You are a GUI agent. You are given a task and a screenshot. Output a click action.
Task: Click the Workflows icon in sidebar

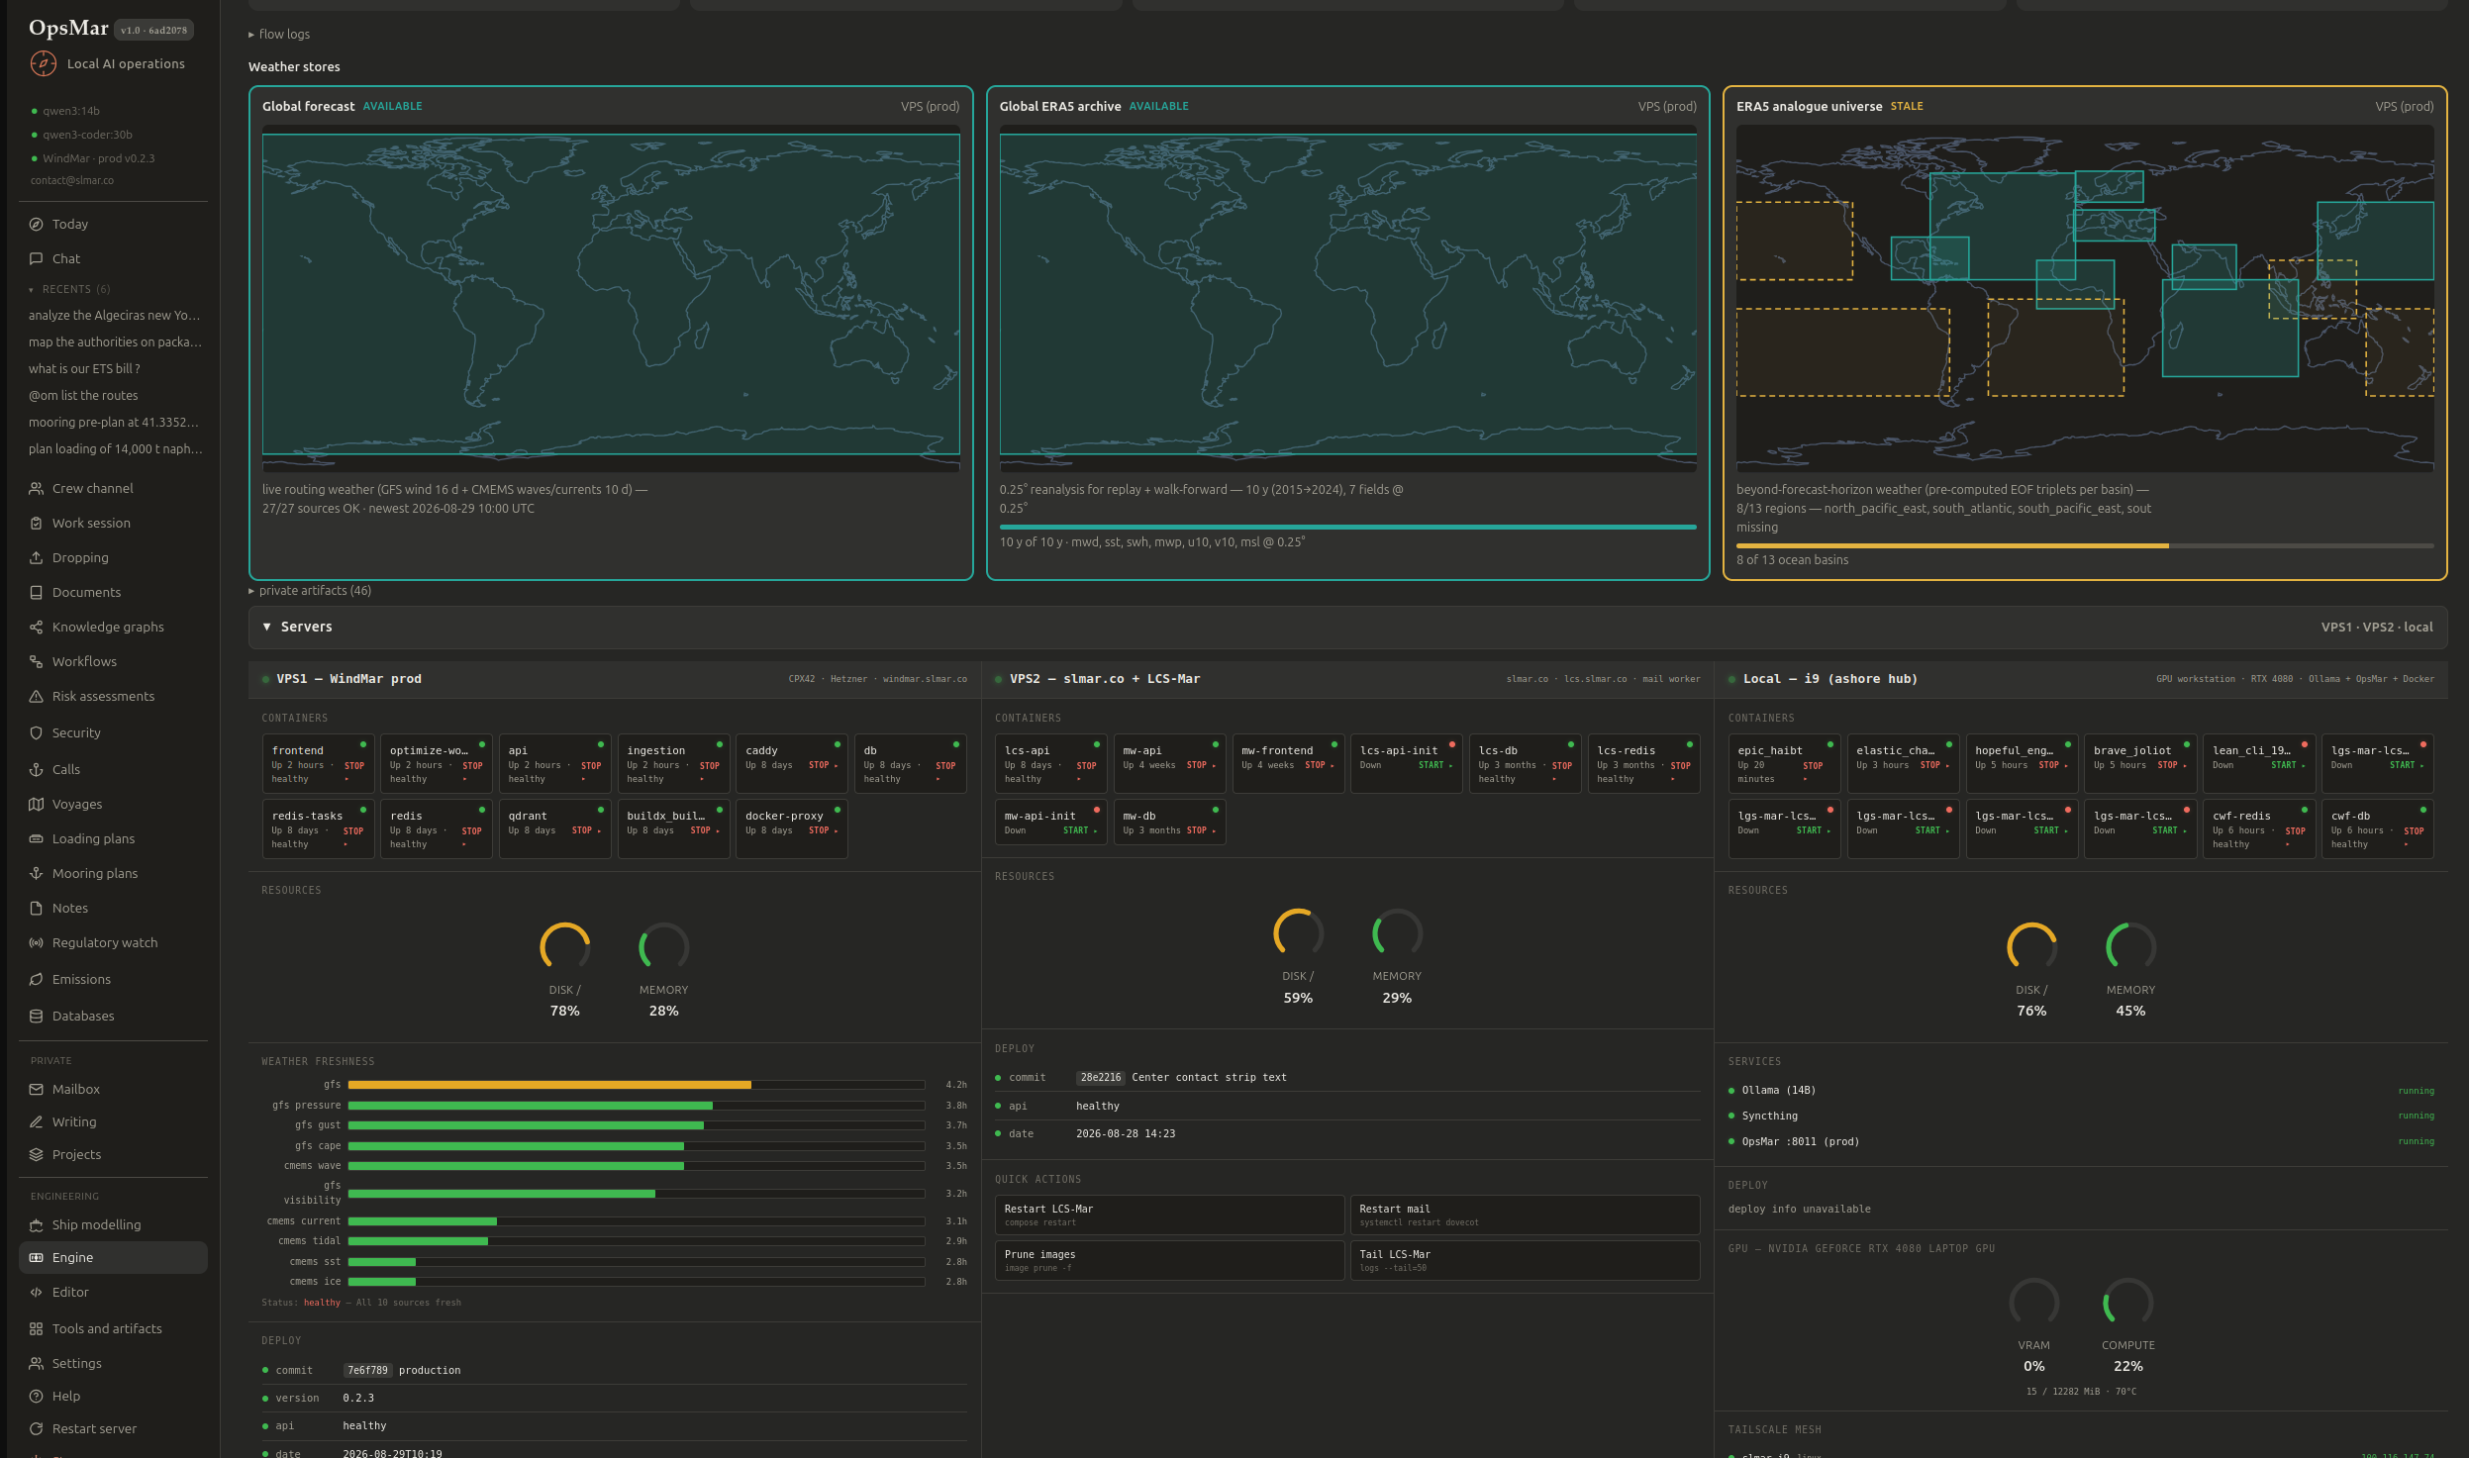pos(36,662)
